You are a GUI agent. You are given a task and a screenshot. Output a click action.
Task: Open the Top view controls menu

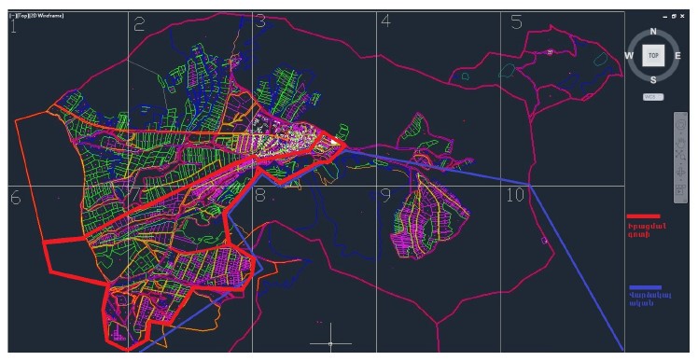pyautogui.click(x=21, y=16)
